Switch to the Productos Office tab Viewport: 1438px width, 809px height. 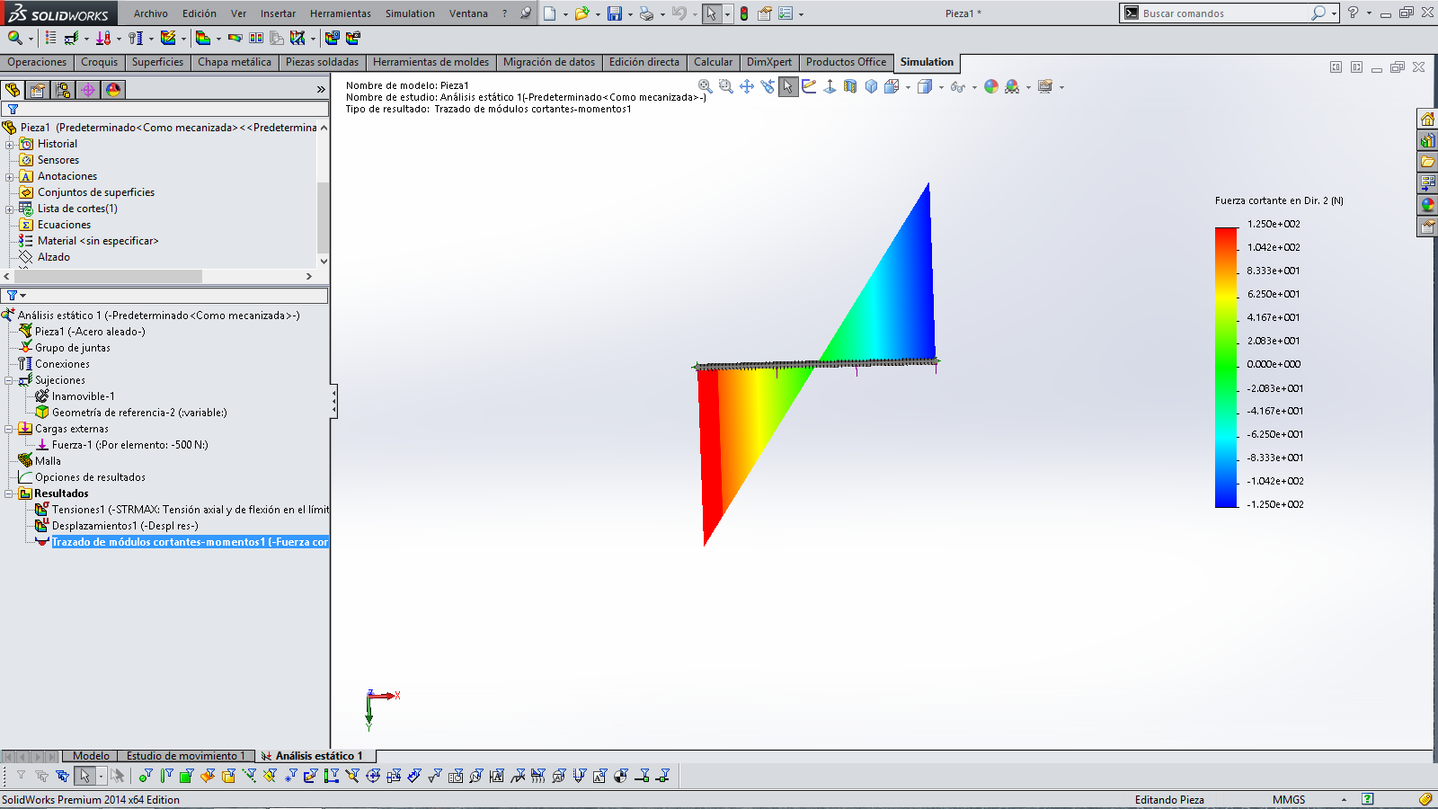(846, 62)
